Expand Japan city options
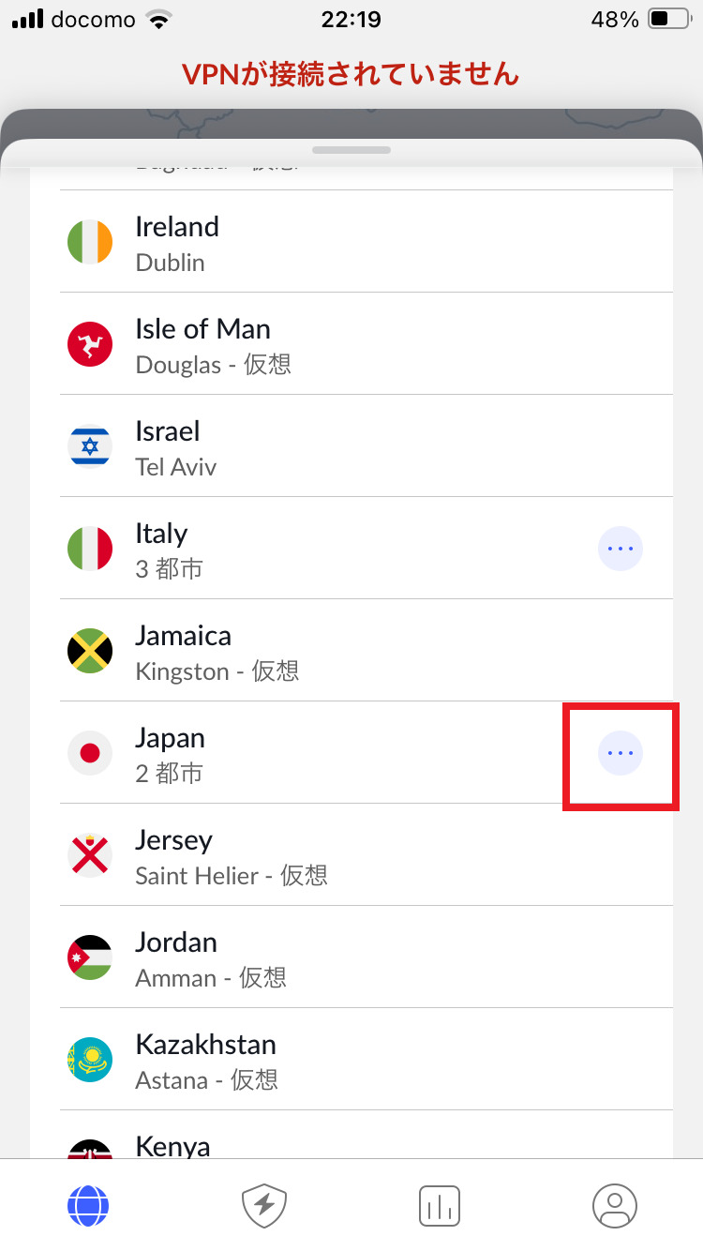Image resolution: width=703 pixels, height=1251 pixels. pyautogui.click(x=621, y=753)
